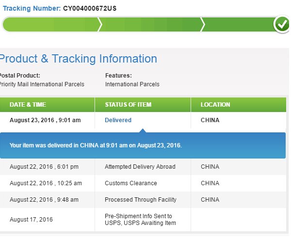Select the Customs Clearance status row
The image size is (291, 240).
131,183
